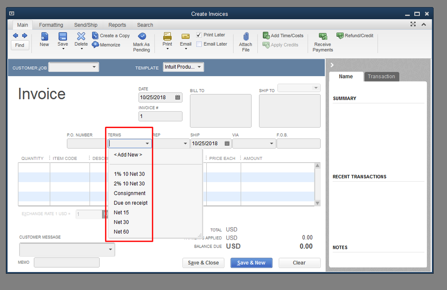Screen dimensions: 447x290
Task: Click Save & Close
Action: pyautogui.click(x=203, y=263)
